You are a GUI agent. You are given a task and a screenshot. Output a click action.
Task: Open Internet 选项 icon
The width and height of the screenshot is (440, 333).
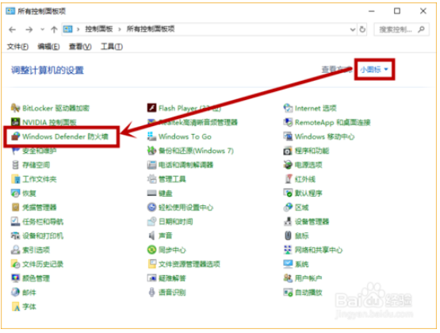pos(288,108)
